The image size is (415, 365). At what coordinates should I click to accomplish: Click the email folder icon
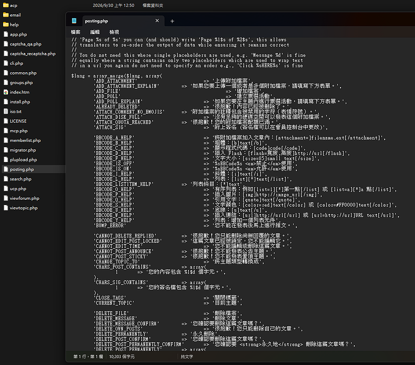pyautogui.click(x=6, y=15)
